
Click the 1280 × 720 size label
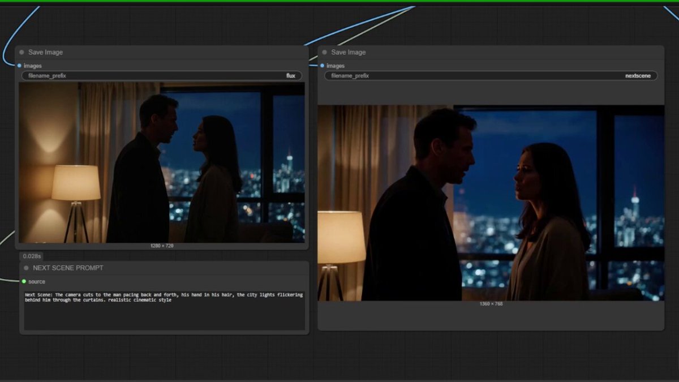tap(162, 246)
